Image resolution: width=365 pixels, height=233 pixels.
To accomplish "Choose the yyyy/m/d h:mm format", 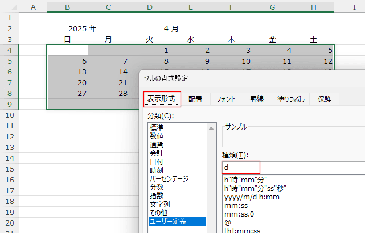I will click(251, 197).
